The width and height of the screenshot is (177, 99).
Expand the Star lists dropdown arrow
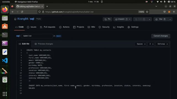(170, 19)
